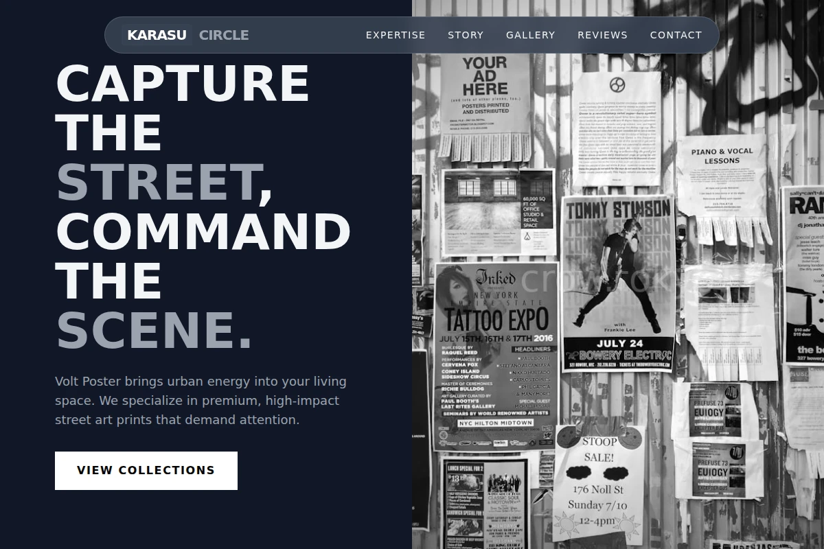This screenshot has width=824, height=549.
Task: Go to the Story section
Action: tap(466, 35)
